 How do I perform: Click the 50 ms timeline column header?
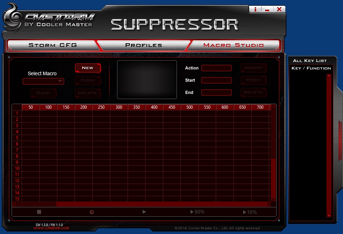(31, 107)
